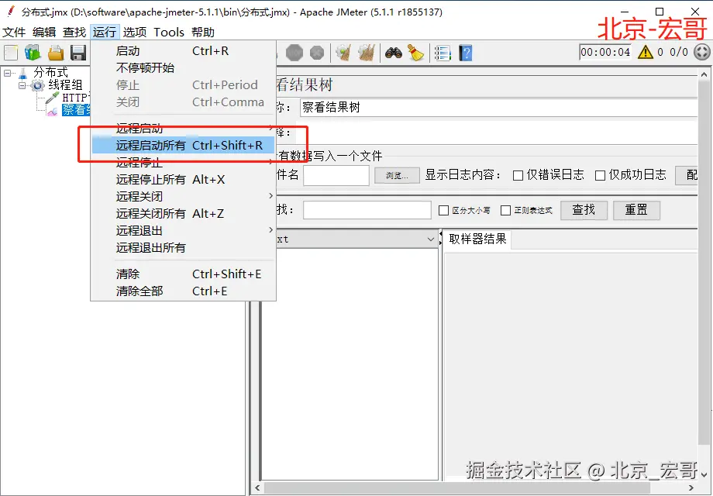Choose 不停顿开始 menu entry
Image resolution: width=713 pixels, height=496 pixels.
183,67
